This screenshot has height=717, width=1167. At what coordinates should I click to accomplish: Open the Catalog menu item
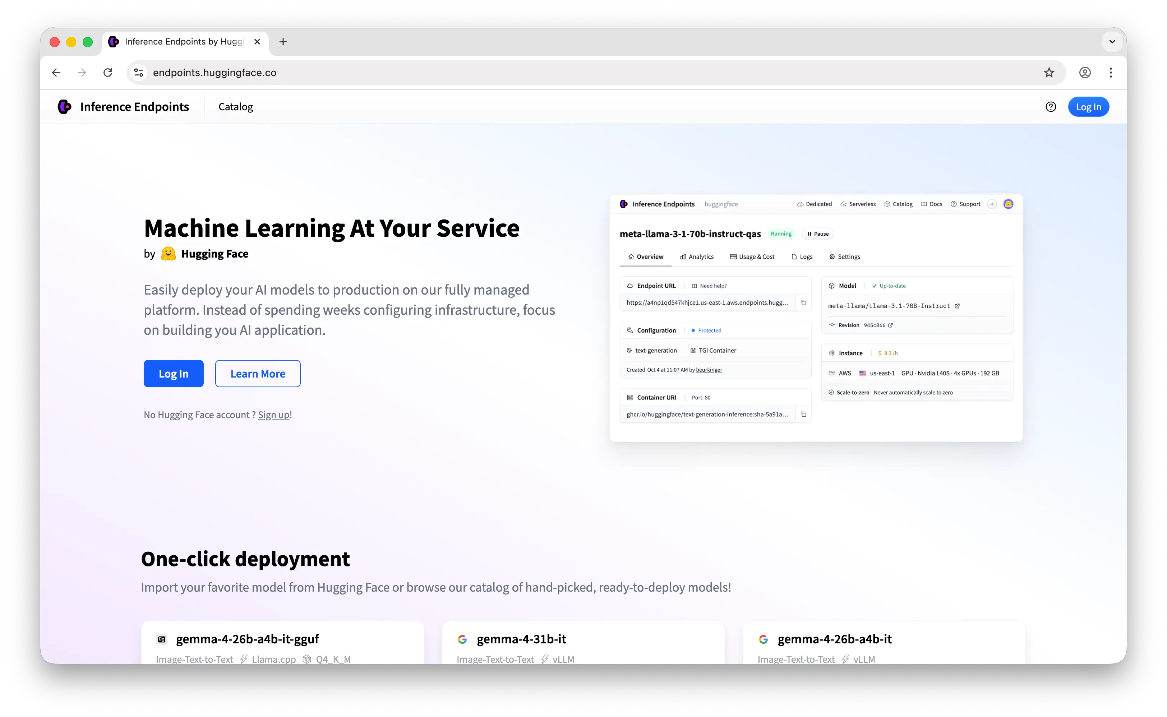pyautogui.click(x=236, y=107)
